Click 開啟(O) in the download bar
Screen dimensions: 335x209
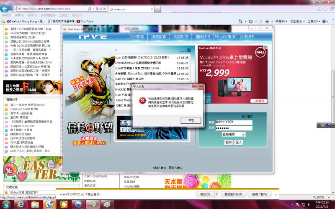(205, 194)
